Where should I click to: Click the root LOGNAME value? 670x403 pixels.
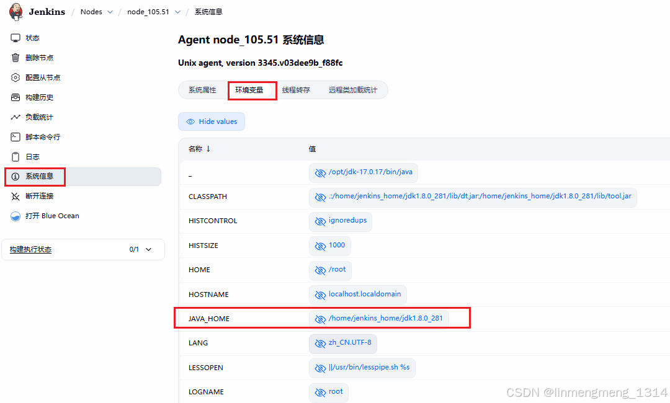click(x=336, y=391)
